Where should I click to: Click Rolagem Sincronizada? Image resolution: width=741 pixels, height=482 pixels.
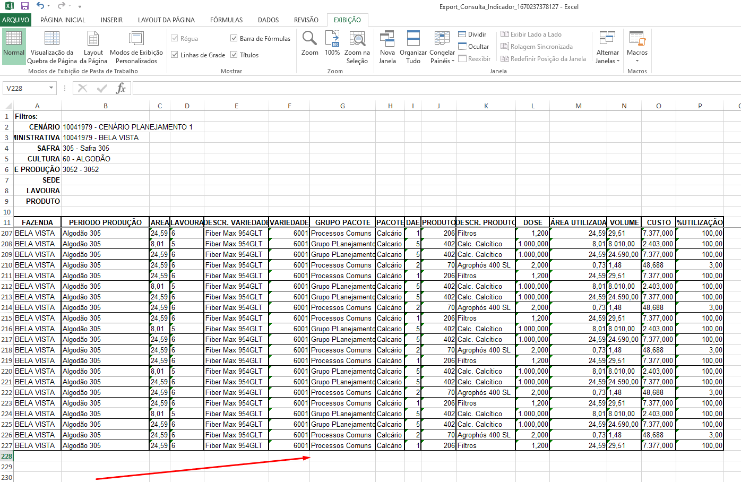pyautogui.click(x=537, y=47)
